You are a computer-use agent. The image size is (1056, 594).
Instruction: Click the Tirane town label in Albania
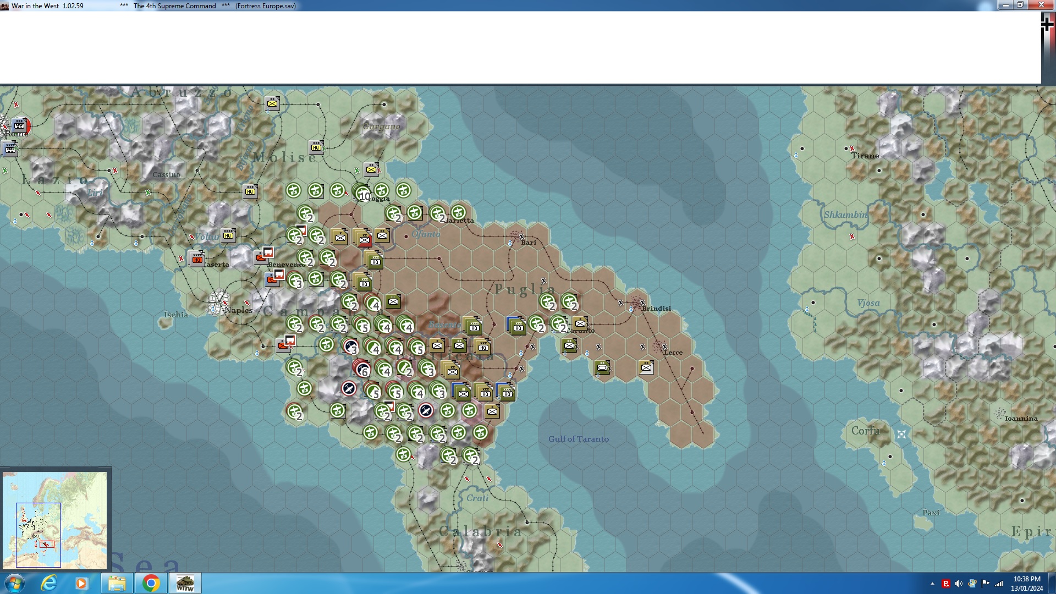[865, 156]
